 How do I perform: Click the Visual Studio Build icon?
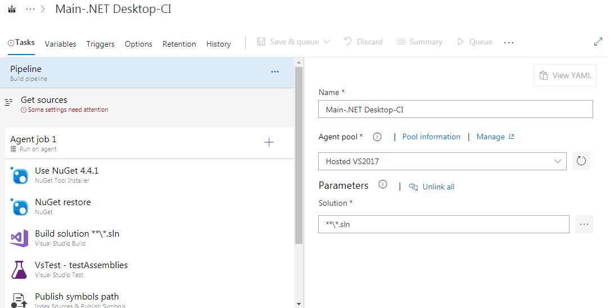coord(19,238)
